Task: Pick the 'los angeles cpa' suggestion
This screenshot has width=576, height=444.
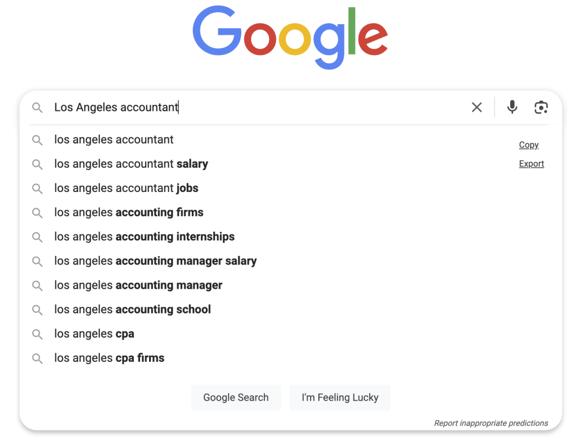Action: click(94, 334)
